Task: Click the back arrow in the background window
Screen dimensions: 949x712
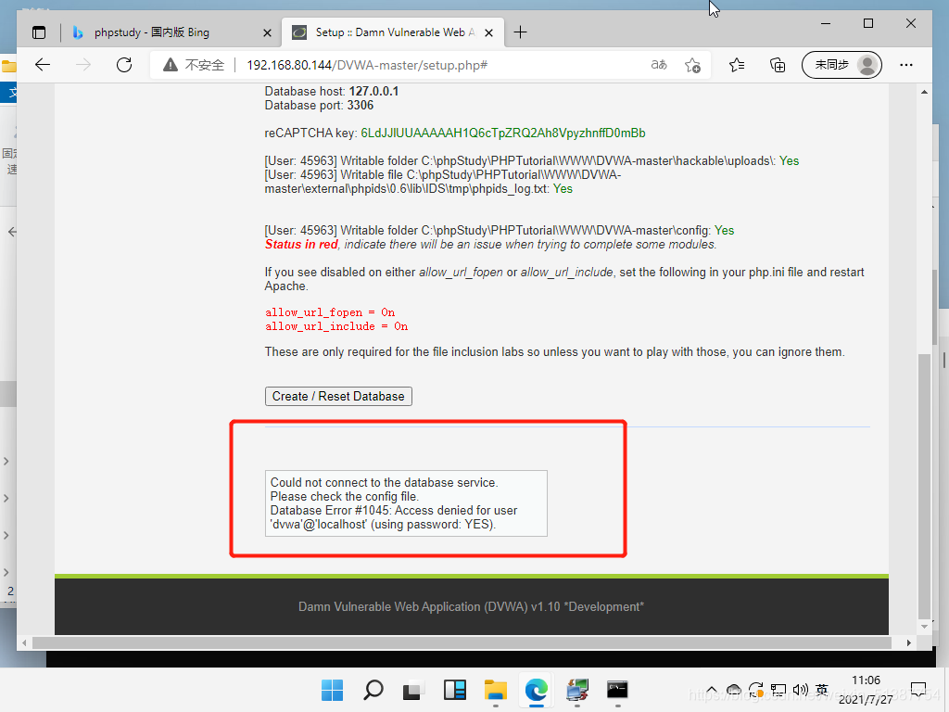Action: pyautogui.click(x=11, y=232)
